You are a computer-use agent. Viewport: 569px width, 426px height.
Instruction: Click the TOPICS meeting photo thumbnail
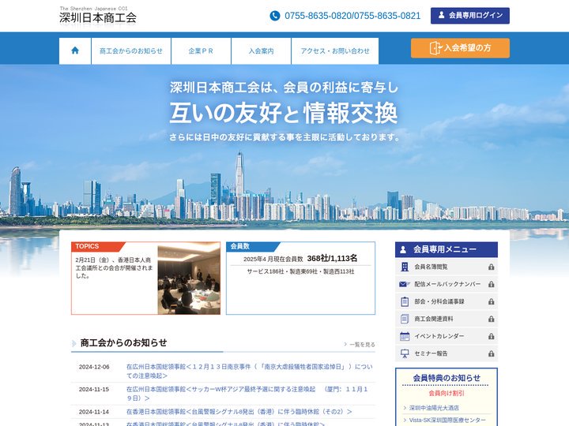coord(189,280)
